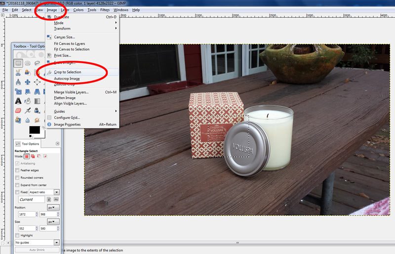Select the Text tool
The width and height of the screenshot is (395, 254).
18,101
